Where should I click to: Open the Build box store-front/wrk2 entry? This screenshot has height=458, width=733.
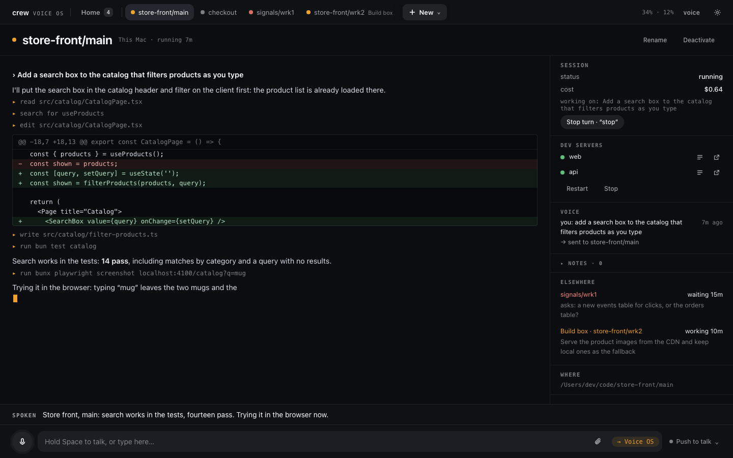[641, 341]
